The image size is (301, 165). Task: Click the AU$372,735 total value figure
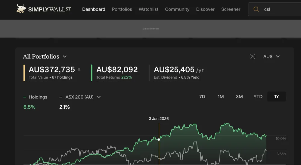[x=52, y=70]
